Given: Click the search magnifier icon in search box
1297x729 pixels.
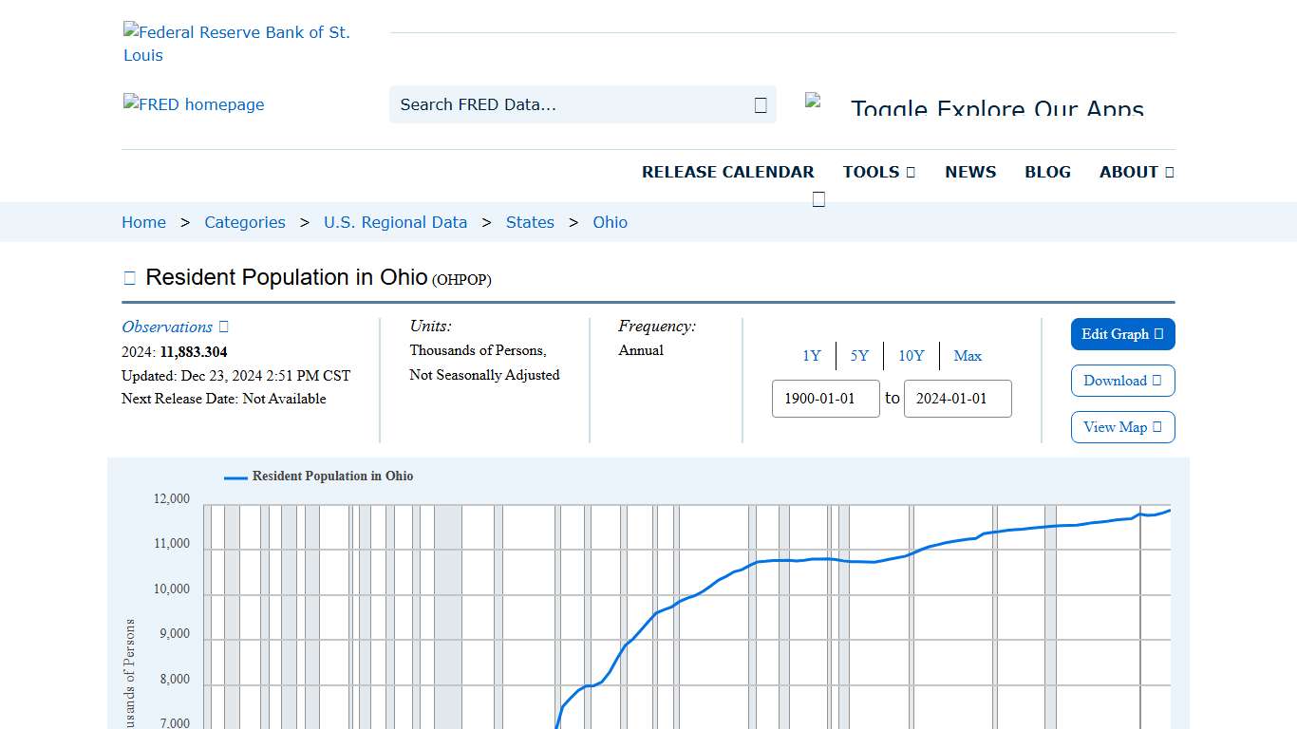Looking at the screenshot, I should pos(761,104).
